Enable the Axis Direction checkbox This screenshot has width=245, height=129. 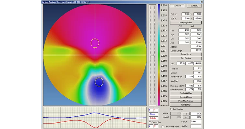click(171, 109)
